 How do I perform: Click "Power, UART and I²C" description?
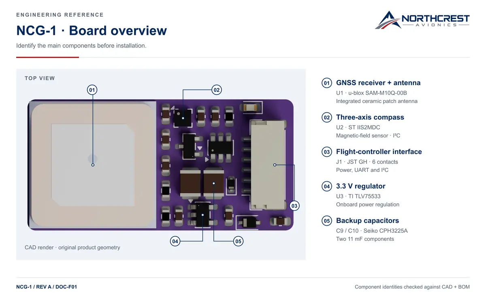coord(362,170)
